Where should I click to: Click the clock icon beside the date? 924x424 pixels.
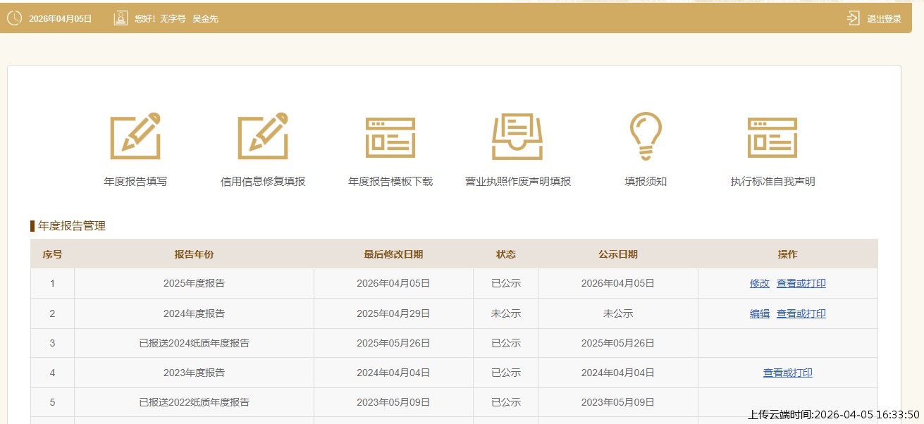pyautogui.click(x=14, y=18)
